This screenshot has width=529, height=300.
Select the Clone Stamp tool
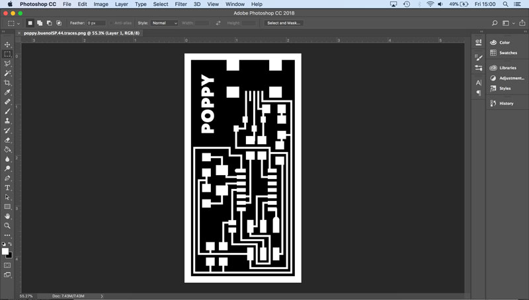[7, 121]
